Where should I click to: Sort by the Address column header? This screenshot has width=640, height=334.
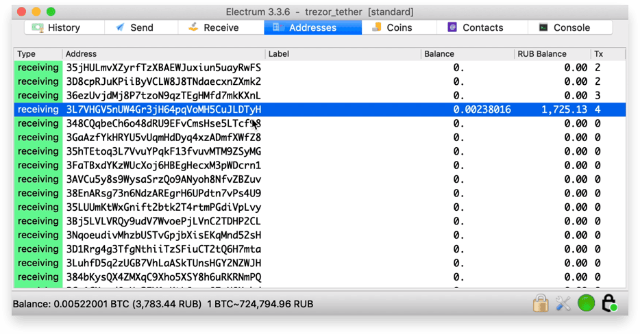pyautogui.click(x=164, y=54)
